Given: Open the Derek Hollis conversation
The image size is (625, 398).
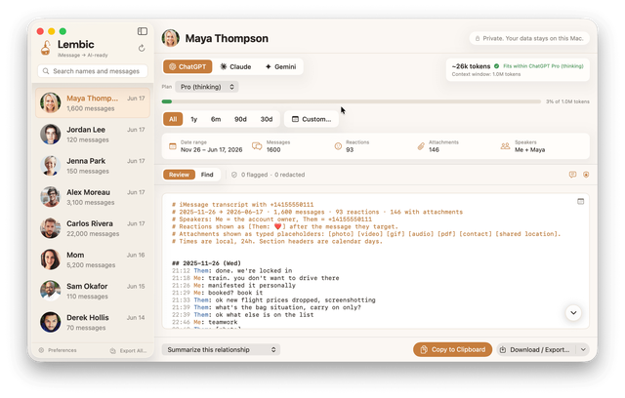Looking at the screenshot, I should (93, 322).
